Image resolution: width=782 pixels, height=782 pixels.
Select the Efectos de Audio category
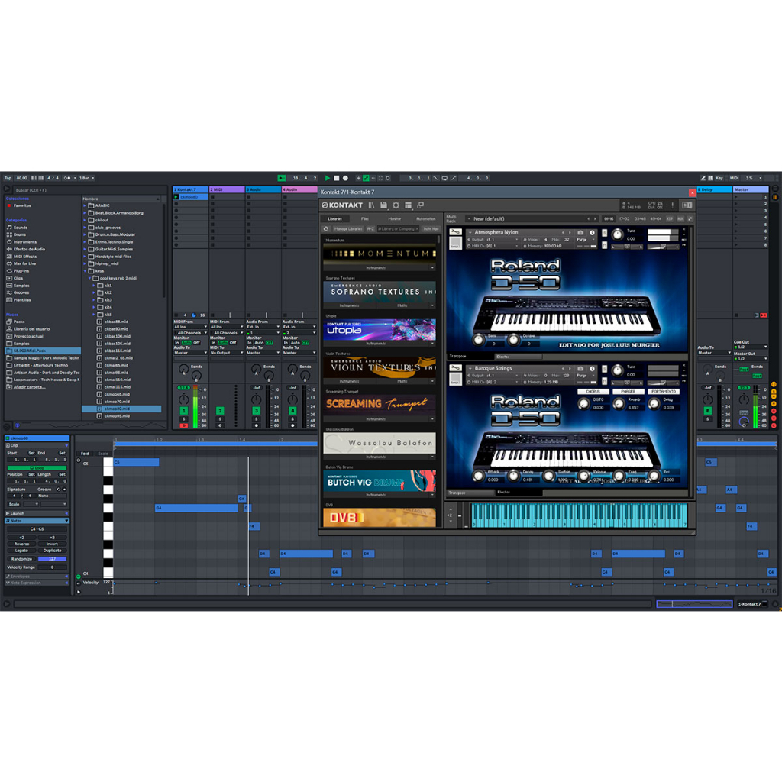(29, 249)
